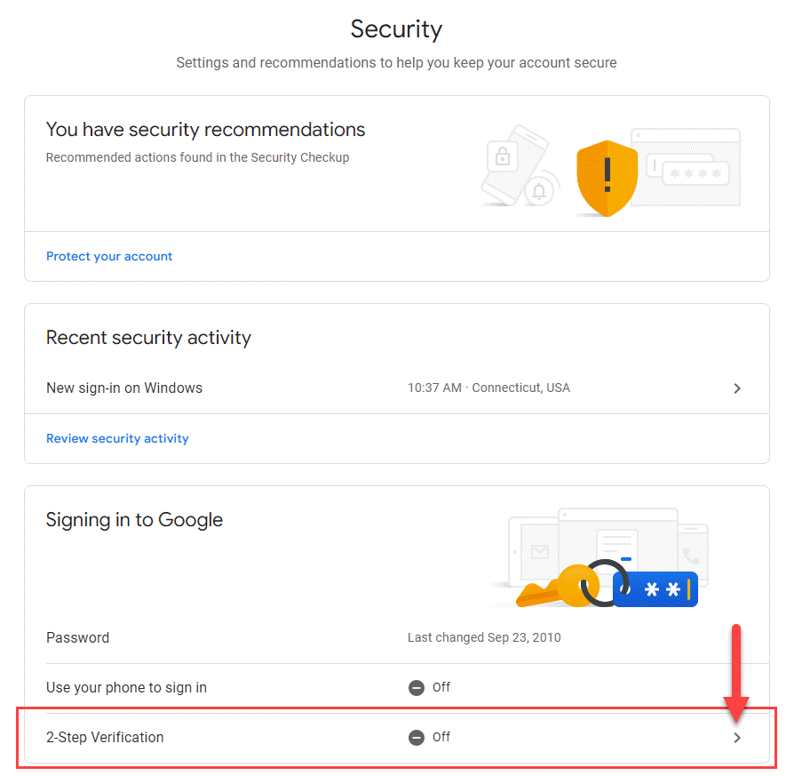Select the Password row

[x=397, y=638]
